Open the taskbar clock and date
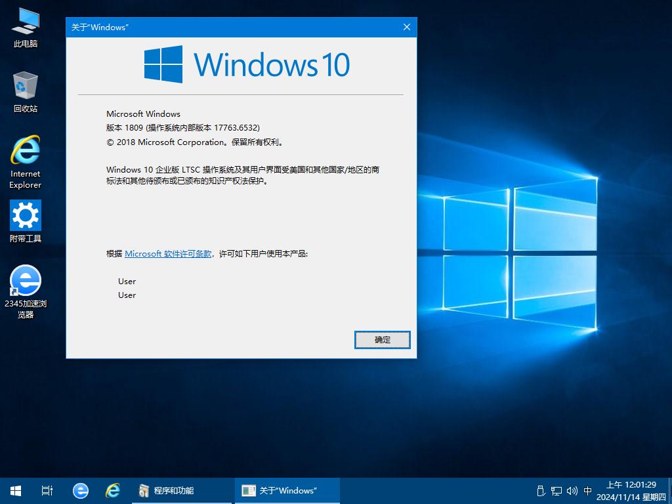Screen dimensions: 672x504 click(x=631, y=491)
